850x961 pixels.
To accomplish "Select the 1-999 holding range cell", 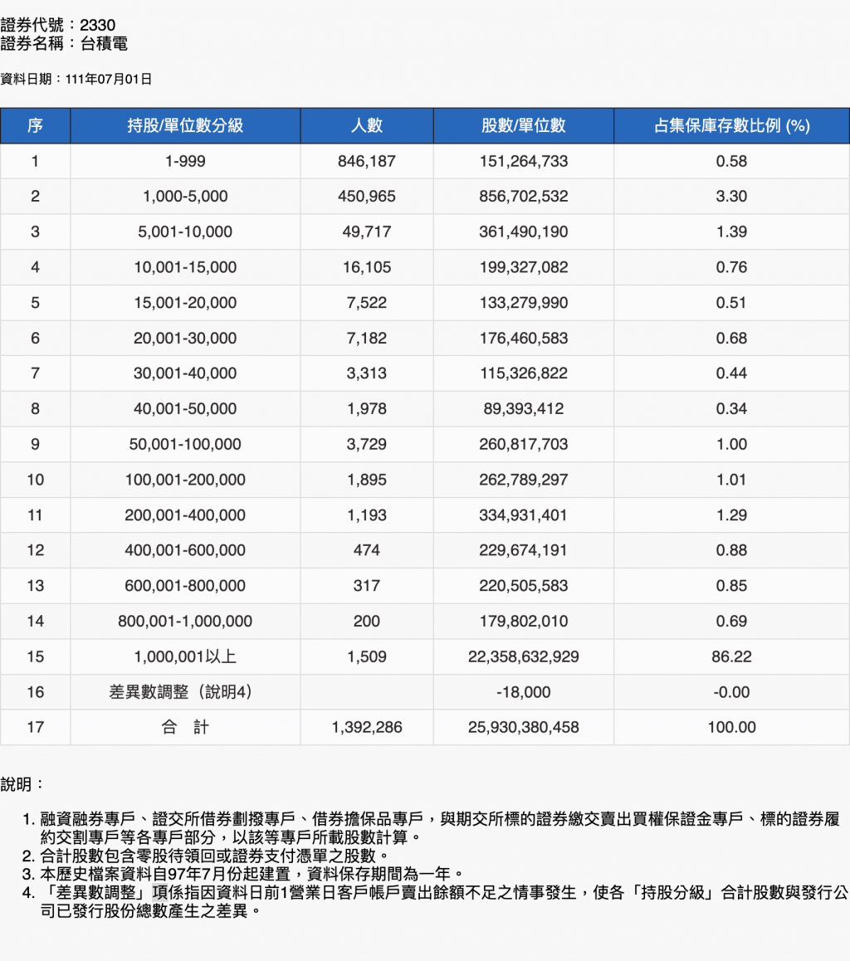I will point(185,161).
